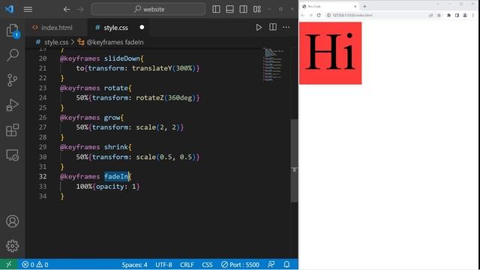
Task: Change indentation via Spaces: 4
Action: pos(134,265)
